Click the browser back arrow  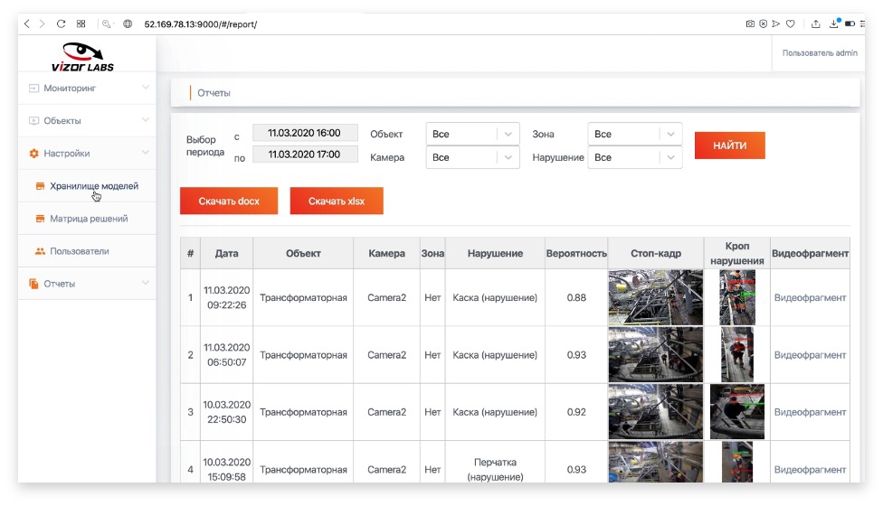point(27,23)
